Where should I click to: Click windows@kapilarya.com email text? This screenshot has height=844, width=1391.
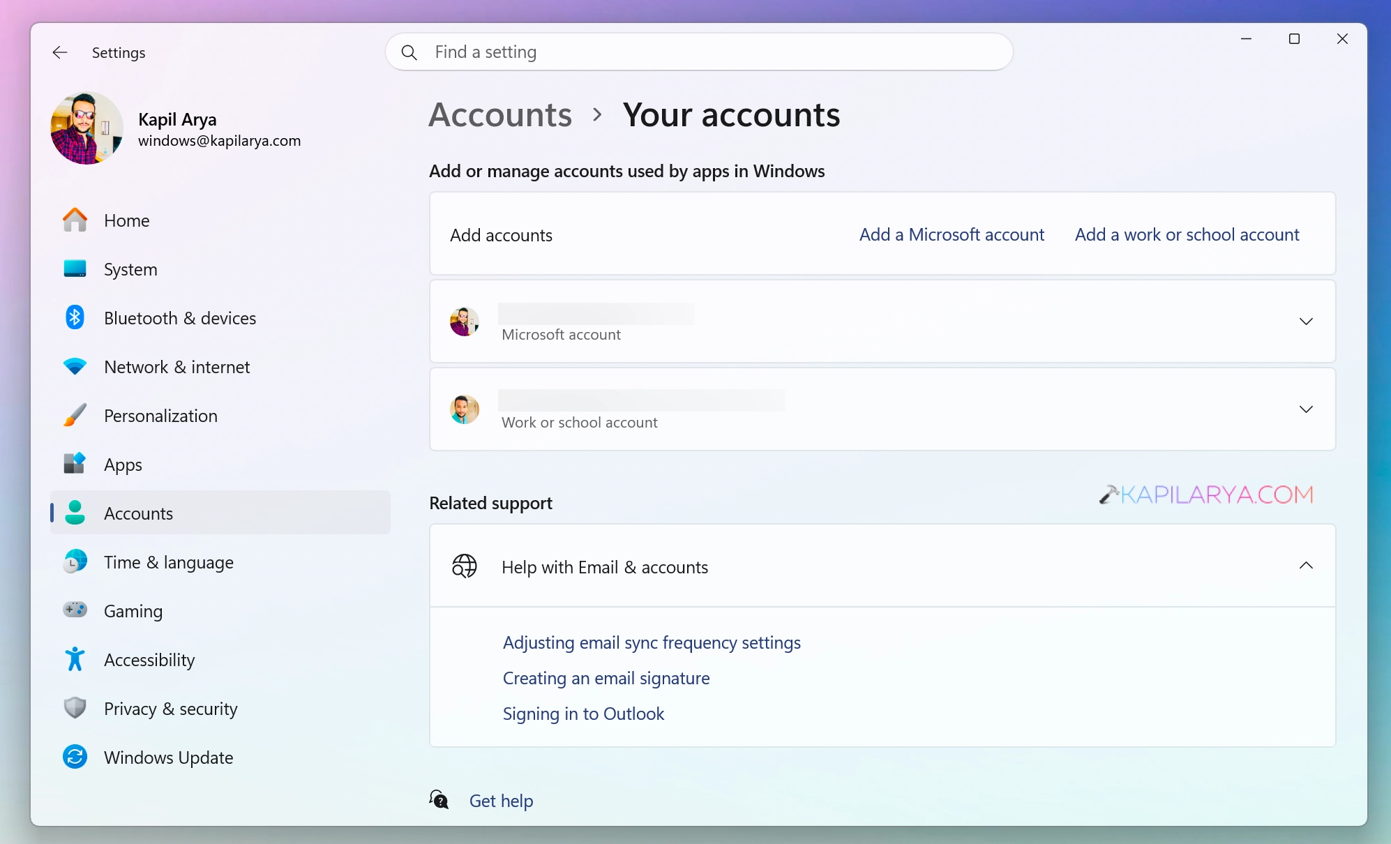tap(219, 140)
